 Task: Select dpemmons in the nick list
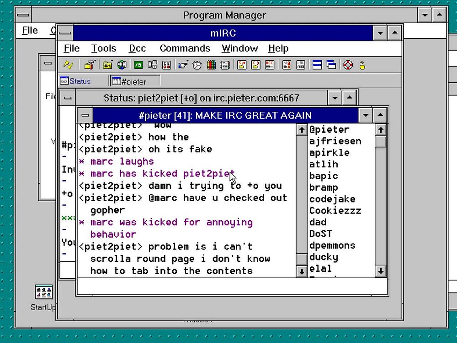coord(332,245)
